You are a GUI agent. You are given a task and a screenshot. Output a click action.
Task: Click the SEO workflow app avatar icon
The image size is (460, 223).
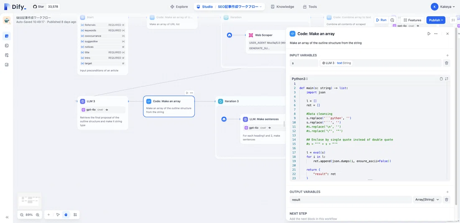[7, 20]
